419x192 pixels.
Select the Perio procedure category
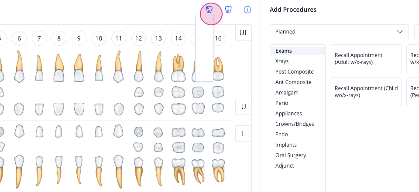[x=282, y=103]
